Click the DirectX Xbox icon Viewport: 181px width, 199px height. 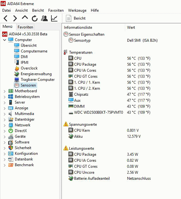[11, 131]
